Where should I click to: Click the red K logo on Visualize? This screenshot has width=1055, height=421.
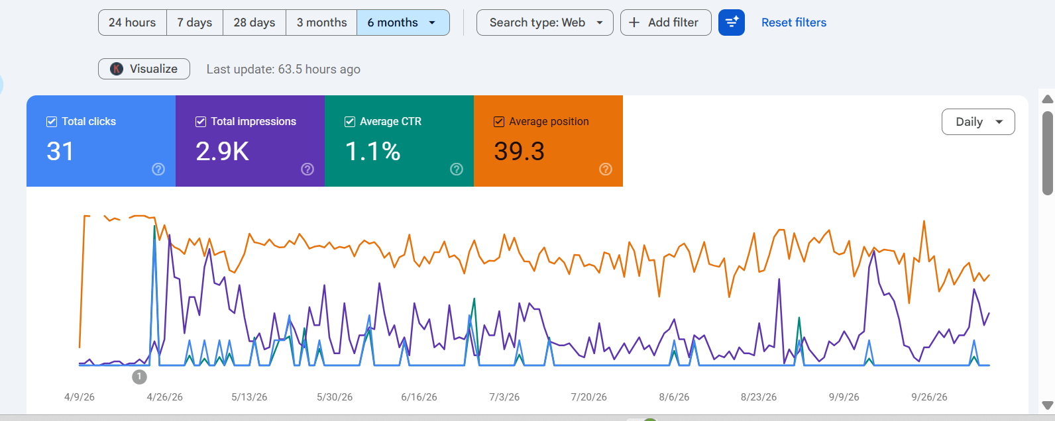coord(117,69)
